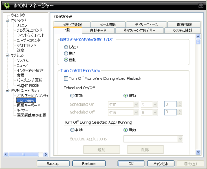207x169 pixels.
Task: Increase the Scheduled On minute value
Action: [x=179, y=103]
